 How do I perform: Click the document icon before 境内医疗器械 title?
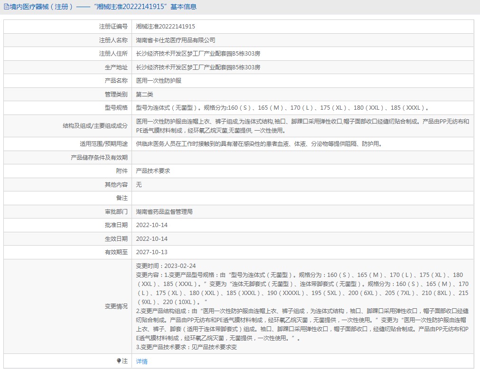coord(6,7)
